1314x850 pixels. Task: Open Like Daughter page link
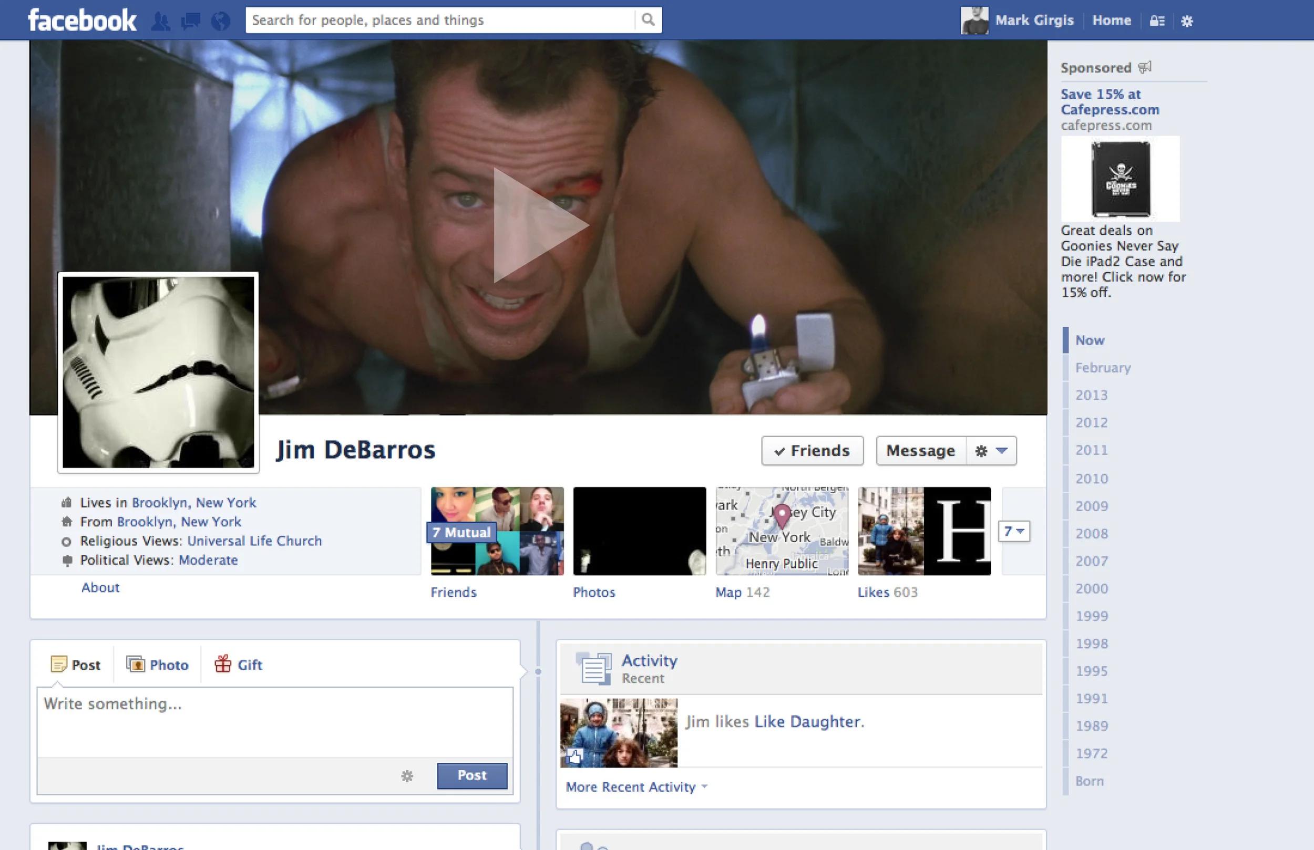(x=807, y=721)
